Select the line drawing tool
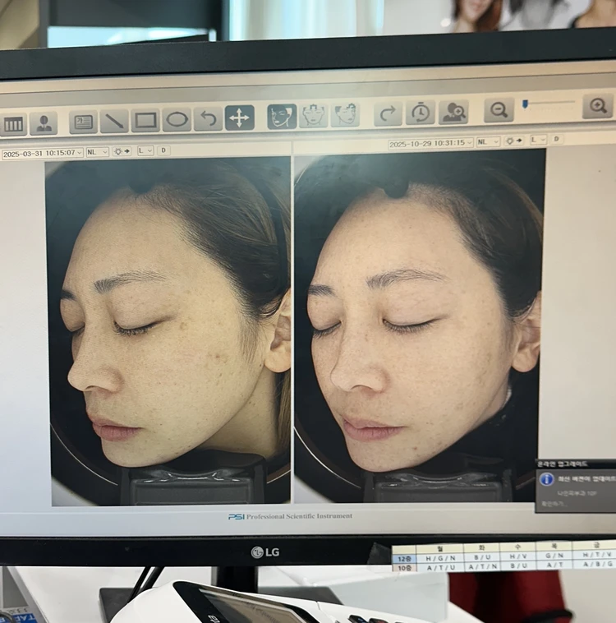616x623 pixels. [x=114, y=121]
